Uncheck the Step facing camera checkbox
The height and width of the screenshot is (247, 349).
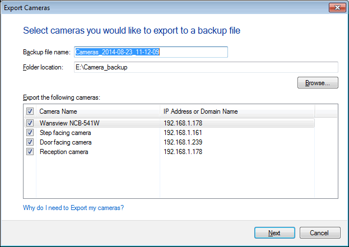click(30, 133)
